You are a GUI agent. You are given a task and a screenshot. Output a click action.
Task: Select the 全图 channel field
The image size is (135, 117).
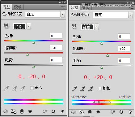coord(20,26)
